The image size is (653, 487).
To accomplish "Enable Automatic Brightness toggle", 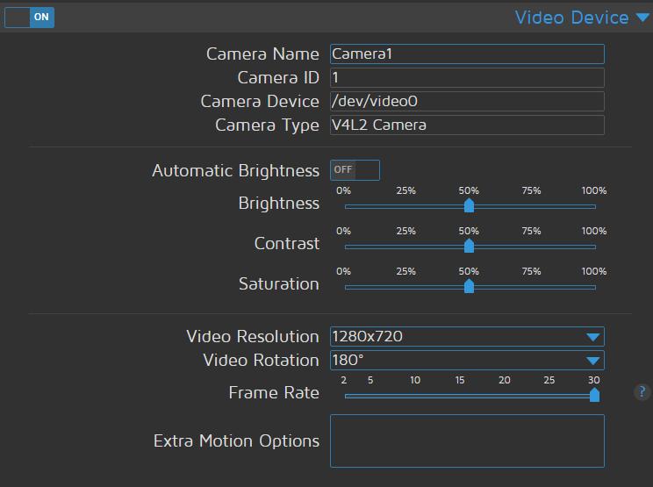I will click(x=355, y=170).
